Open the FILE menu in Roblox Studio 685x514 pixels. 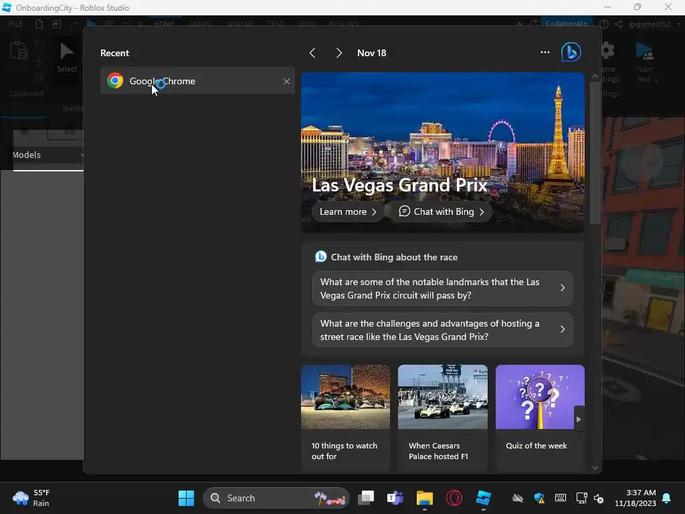click(16, 24)
